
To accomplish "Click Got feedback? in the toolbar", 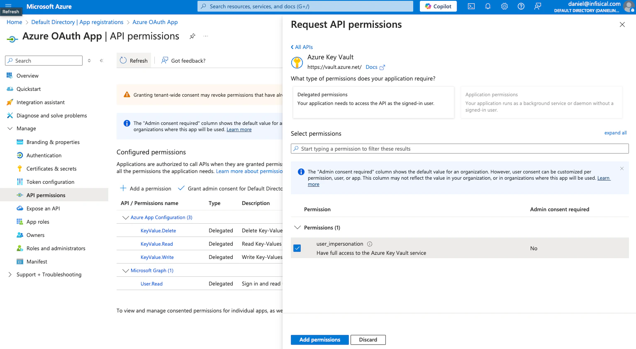I will click(183, 61).
